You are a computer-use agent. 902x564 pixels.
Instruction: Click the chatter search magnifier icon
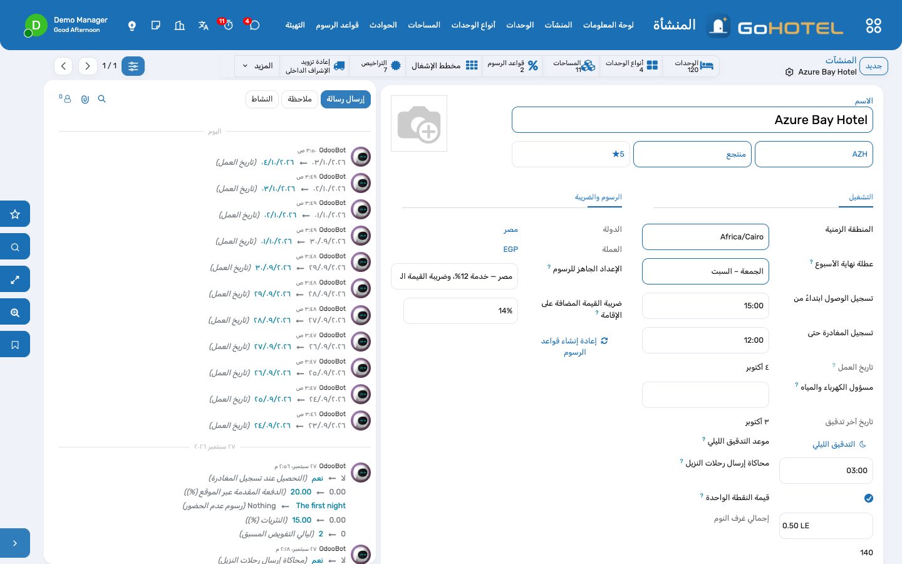102,99
